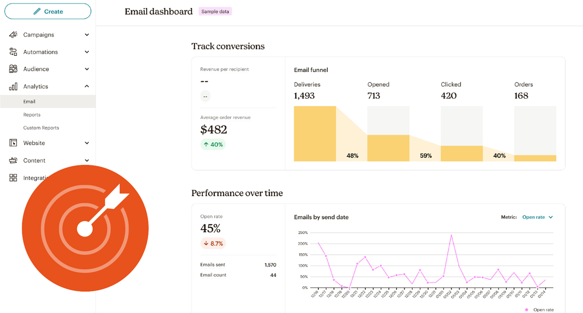This screenshot has width=583, height=313.
Task: Click the Emails by send date title
Action: coord(321,217)
